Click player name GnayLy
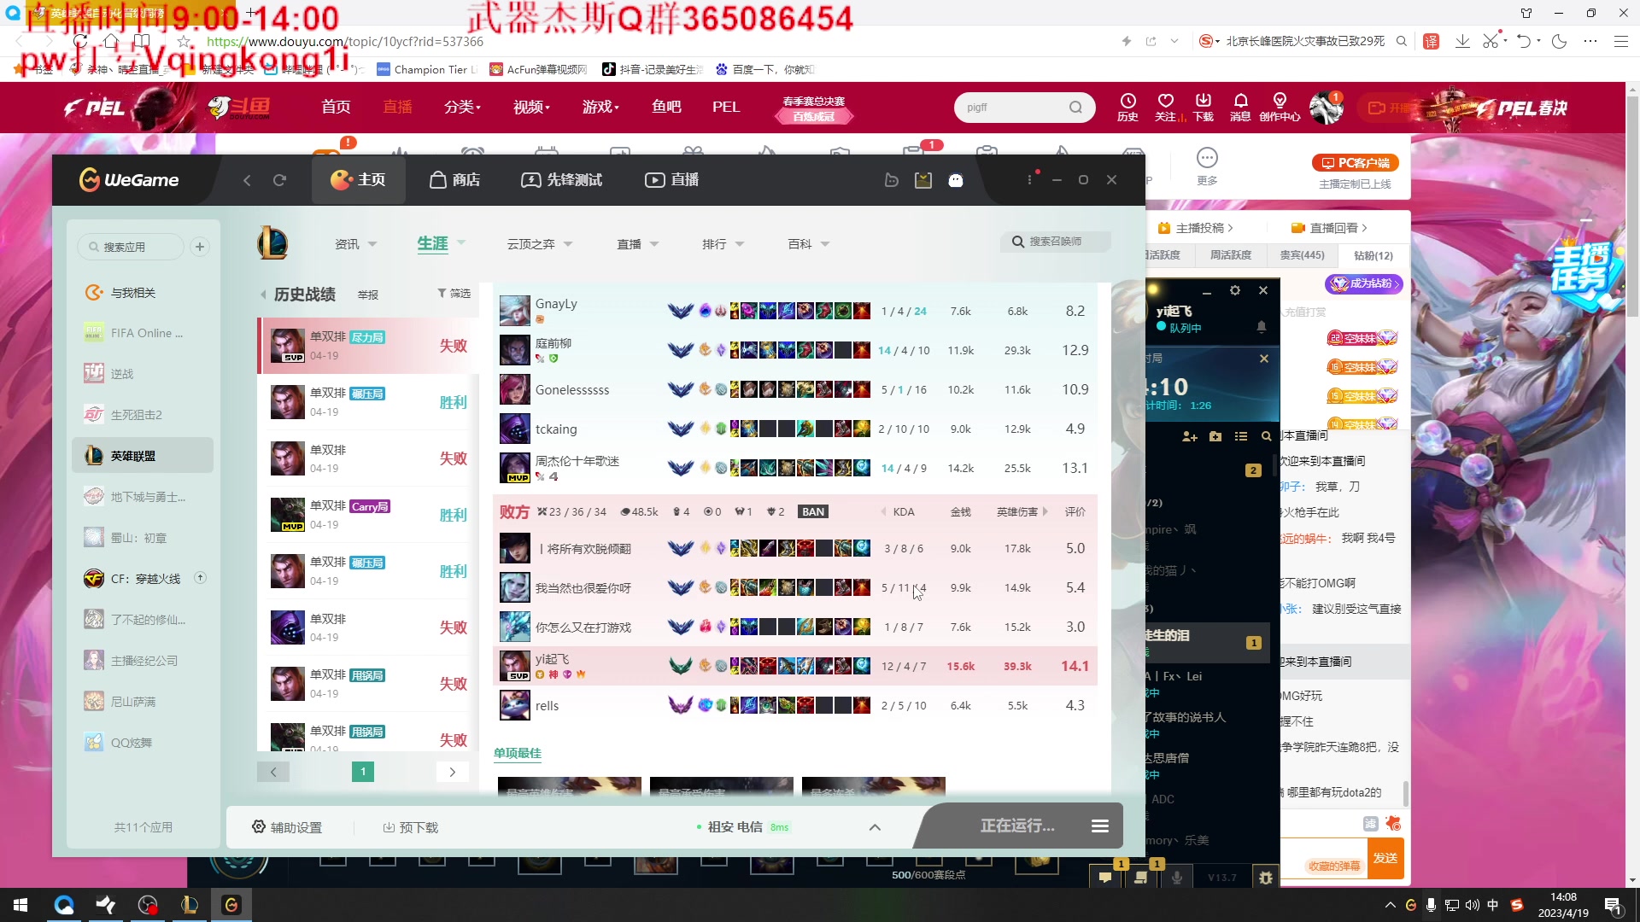1640x922 pixels. coord(556,304)
